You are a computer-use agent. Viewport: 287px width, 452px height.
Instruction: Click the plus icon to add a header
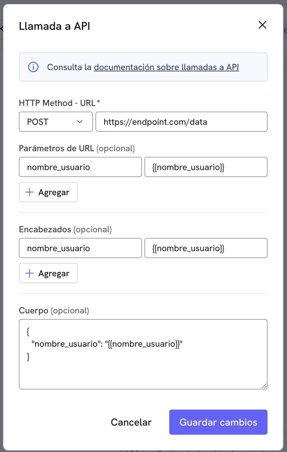[29, 273]
